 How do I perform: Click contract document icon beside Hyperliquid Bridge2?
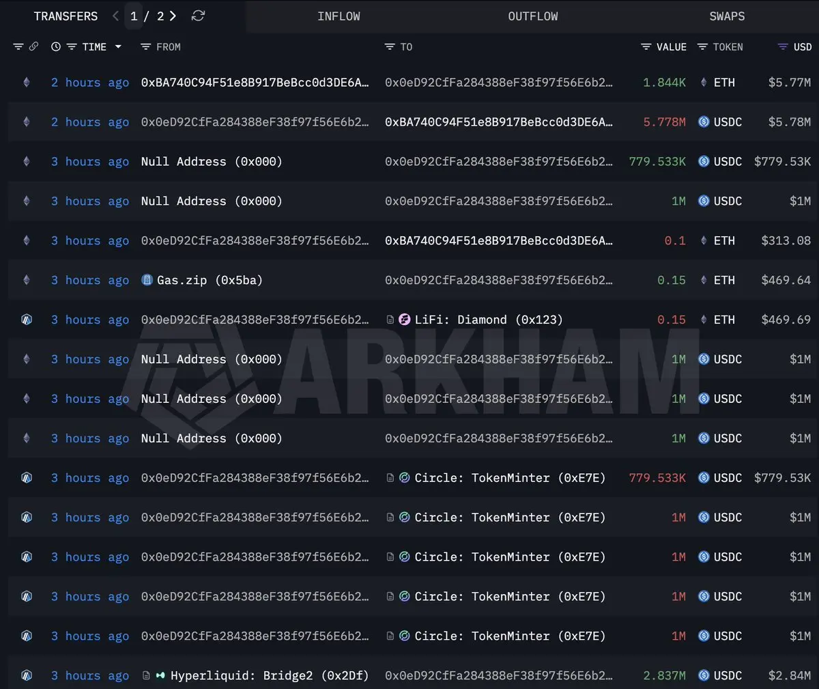pos(145,675)
